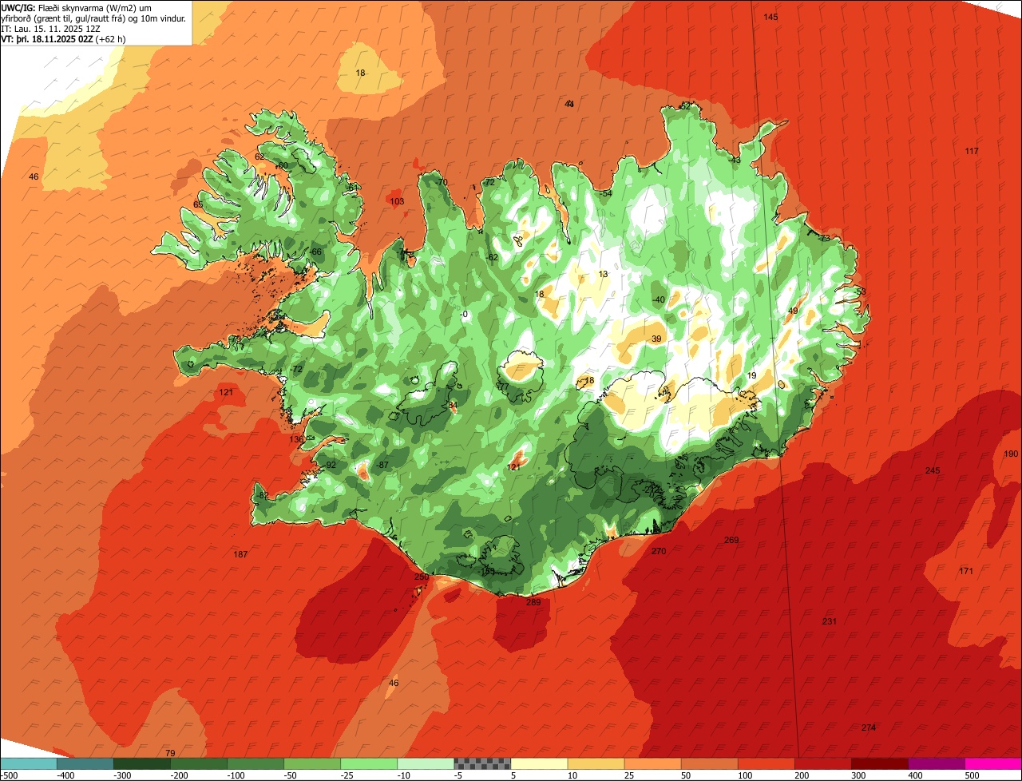Click the map value '190'
This screenshot has height=781, width=1022.
(1011, 454)
